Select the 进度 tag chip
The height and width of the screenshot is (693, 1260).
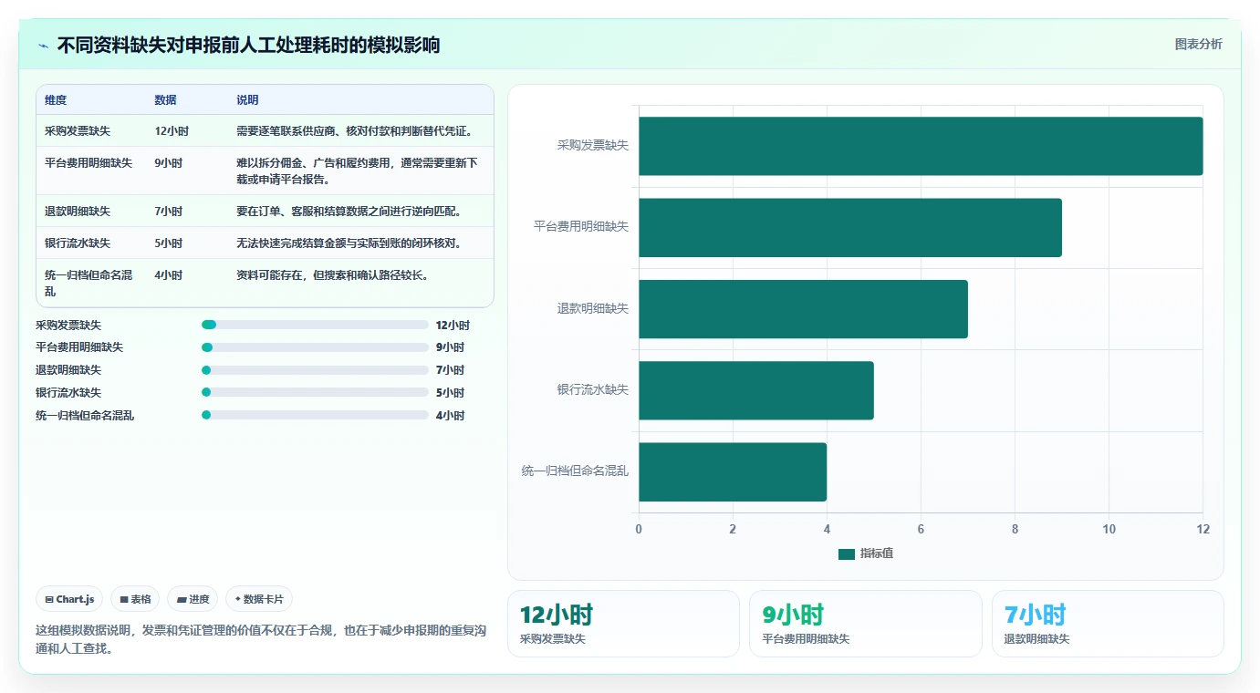pos(193,599)
